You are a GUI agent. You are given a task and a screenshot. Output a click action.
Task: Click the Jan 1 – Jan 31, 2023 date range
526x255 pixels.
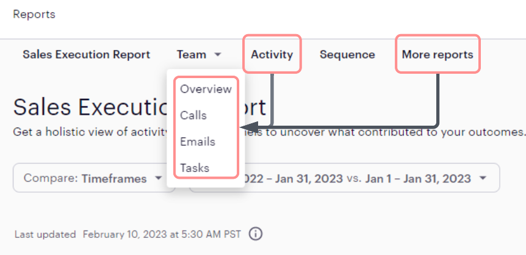418,179
